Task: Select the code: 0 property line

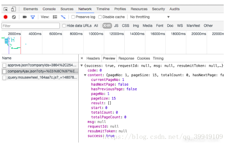Action: coord(94,70)
